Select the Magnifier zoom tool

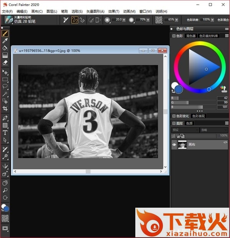(x=5, y=190)
